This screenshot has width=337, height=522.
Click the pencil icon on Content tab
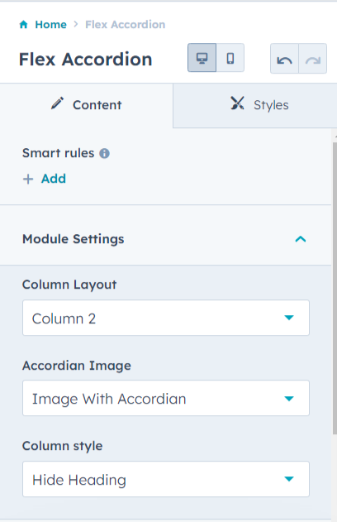pyautogui.click(x=57, y=103)
